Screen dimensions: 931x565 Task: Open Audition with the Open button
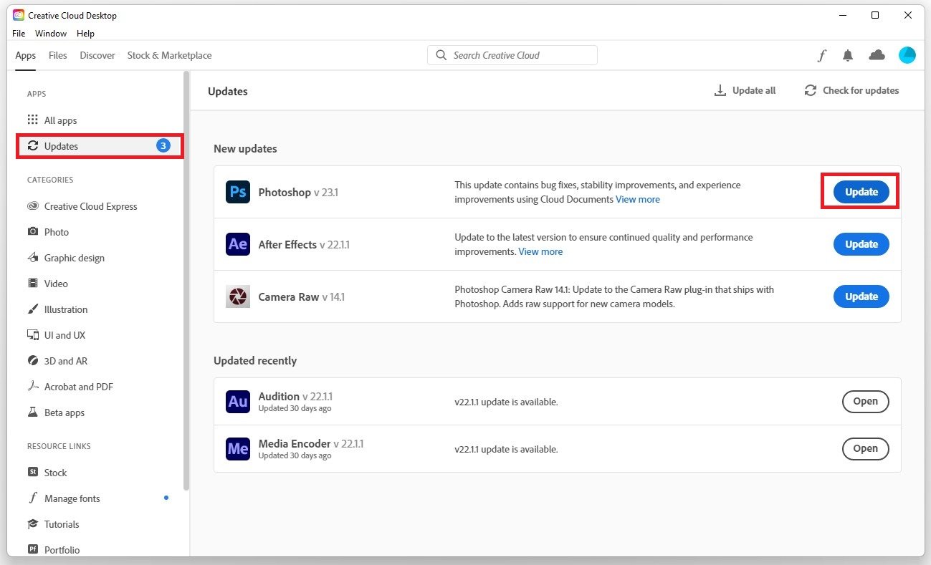[x=865, y=402]
